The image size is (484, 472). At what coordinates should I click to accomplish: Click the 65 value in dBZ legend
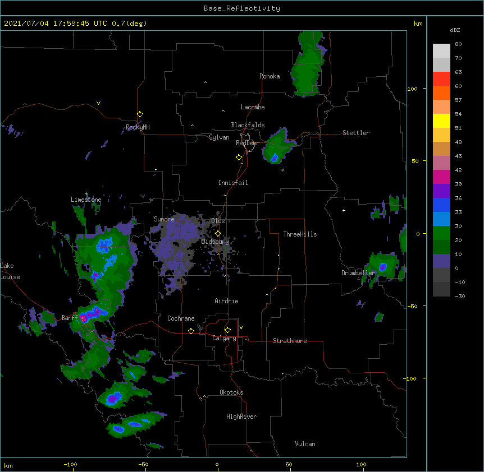tap(458, 72)
